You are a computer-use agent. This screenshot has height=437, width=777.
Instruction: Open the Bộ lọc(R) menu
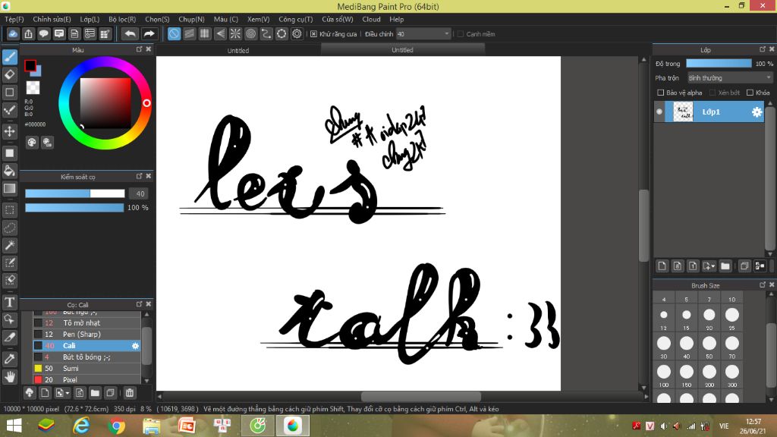(x=122, y=19)
